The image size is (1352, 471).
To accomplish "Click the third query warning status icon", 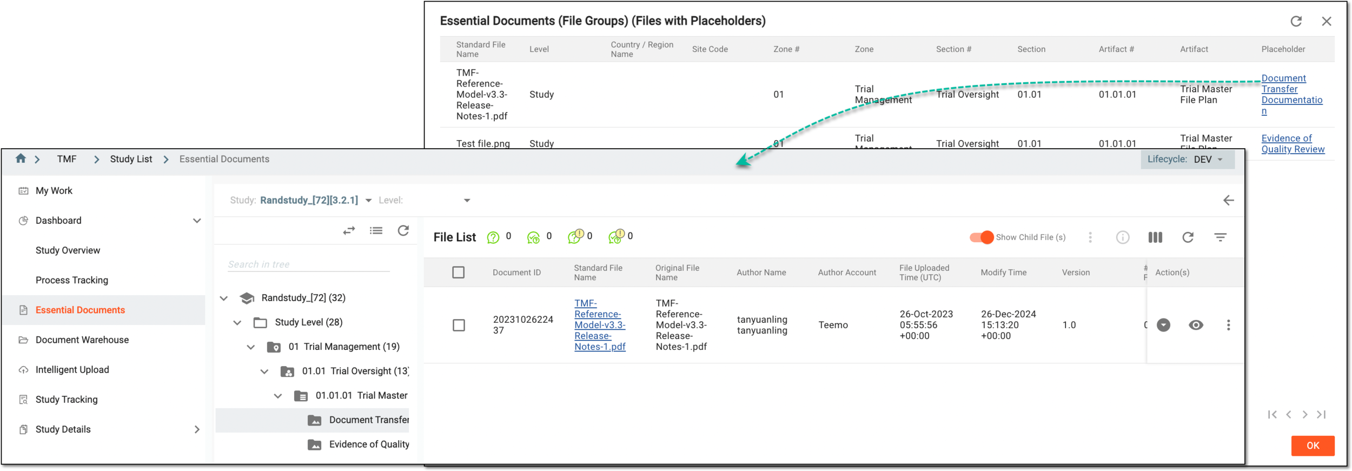I will click(x=575, y=236).
